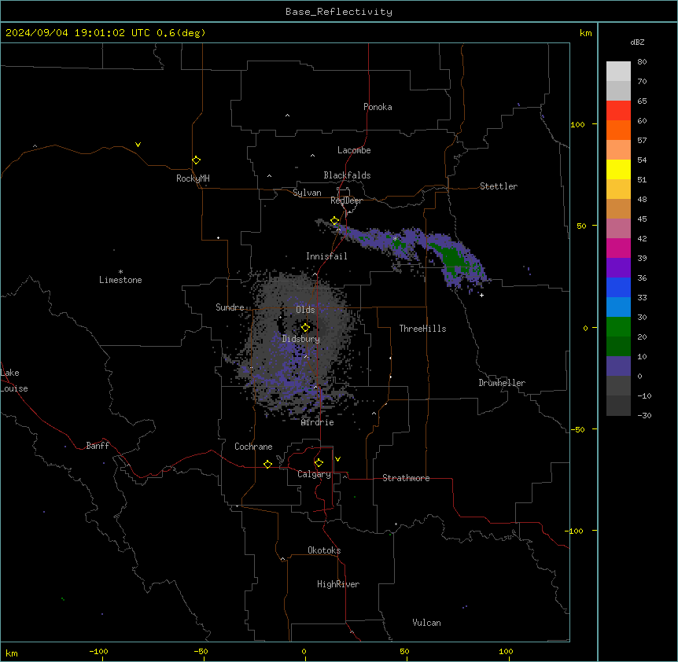Image resolution: width=678 pixels, height=662 pixels.
Task: Click the green 30 dBZ legend swatch
Action: tap(618, 327)
